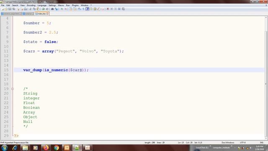Image resolution: width=268 pixels, height=151 pixels.
Task: Click the $number2 = 2.5 line
Action: [x=41, y=32]
